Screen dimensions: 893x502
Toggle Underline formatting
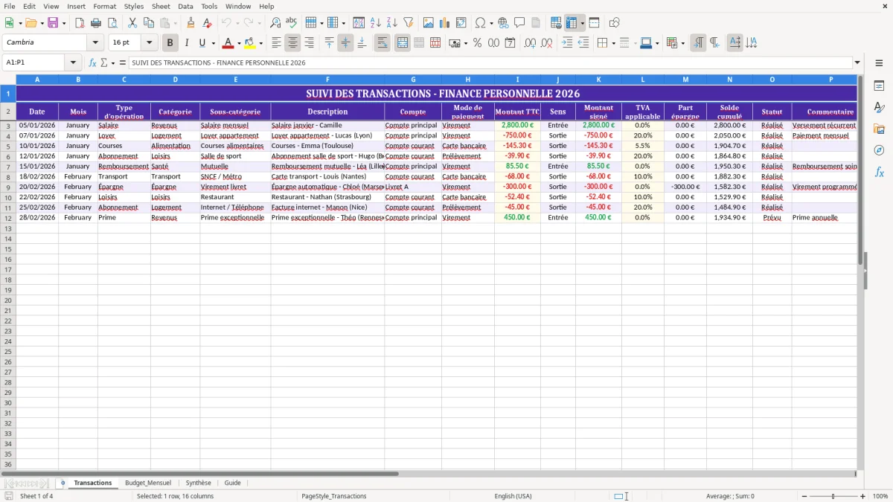click(x=202, y=43)
